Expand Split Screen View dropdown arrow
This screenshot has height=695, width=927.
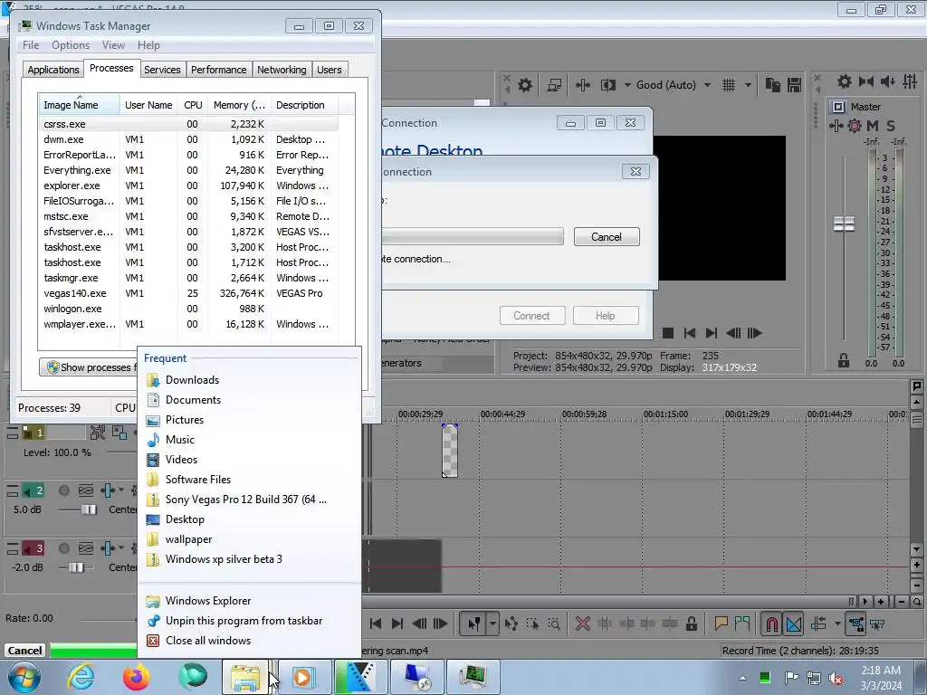[627, 85]
